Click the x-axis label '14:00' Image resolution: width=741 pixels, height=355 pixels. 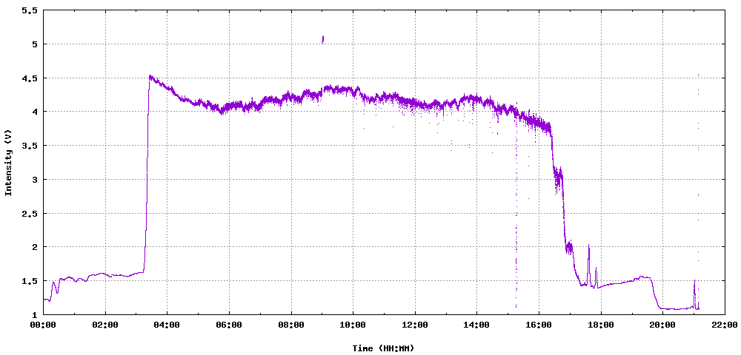(476, 325)
